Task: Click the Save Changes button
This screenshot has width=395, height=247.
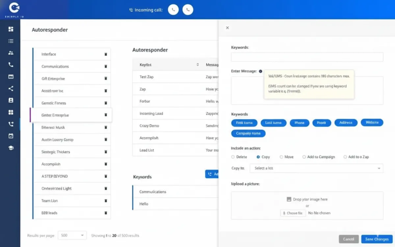Action: coord(377,239)
